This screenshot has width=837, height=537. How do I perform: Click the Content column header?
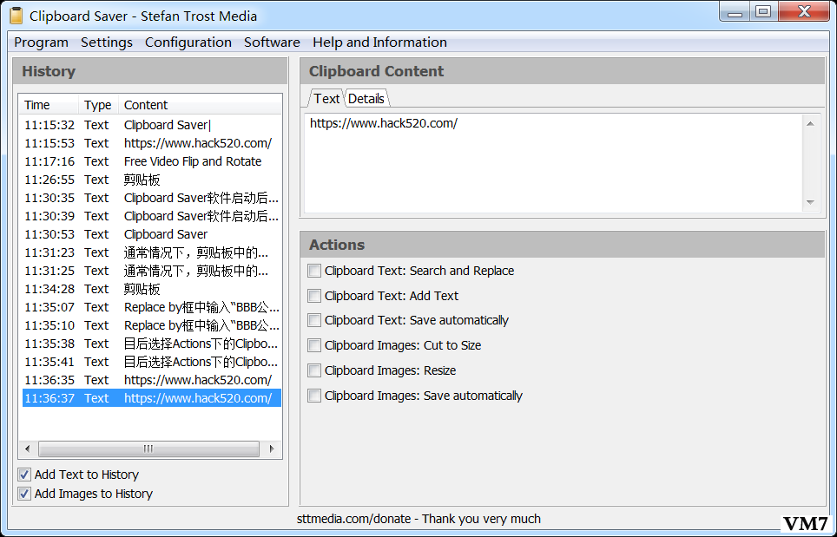tap(200, 105)
